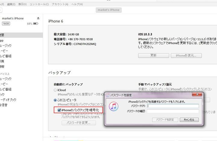217x141 pixels.
Task: Click the パスワードを変更... button
Action: click(79, 123)
